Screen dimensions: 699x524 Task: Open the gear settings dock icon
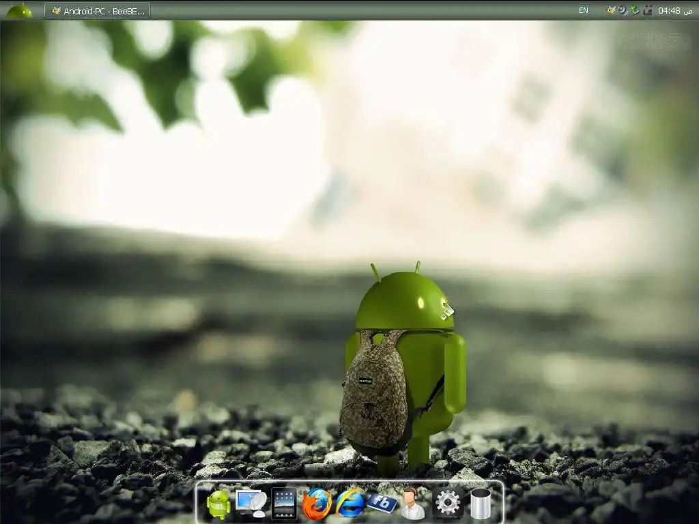[448, 503]
